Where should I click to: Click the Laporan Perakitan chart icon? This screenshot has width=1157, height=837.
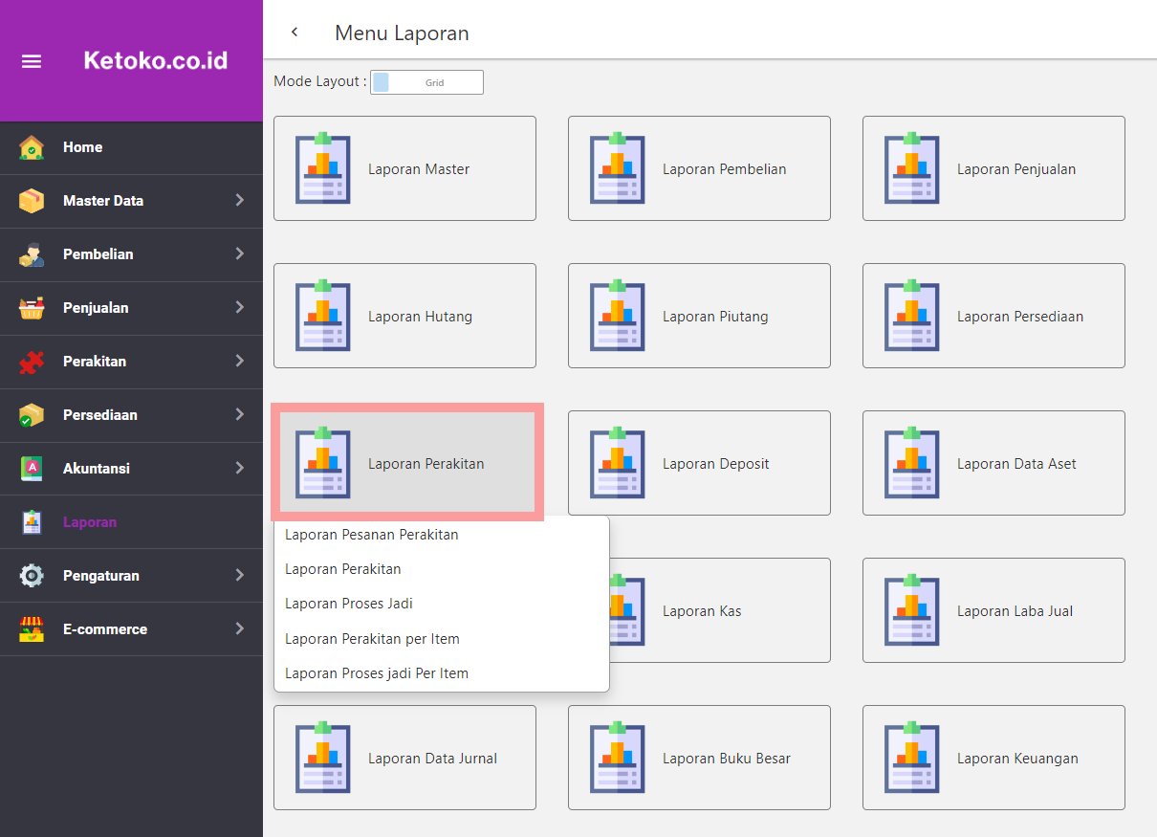click(323, 463)
